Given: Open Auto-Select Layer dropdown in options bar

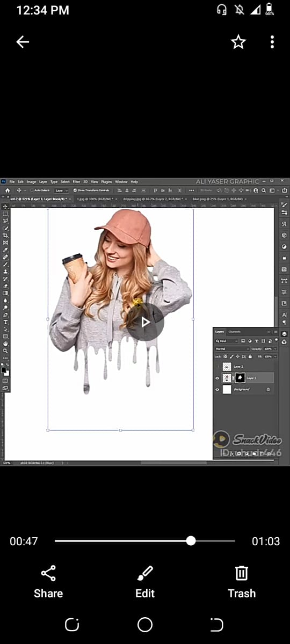Looking at the screenshot, I should (62, 190).
